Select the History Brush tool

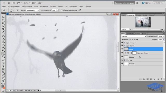[3, 44]
